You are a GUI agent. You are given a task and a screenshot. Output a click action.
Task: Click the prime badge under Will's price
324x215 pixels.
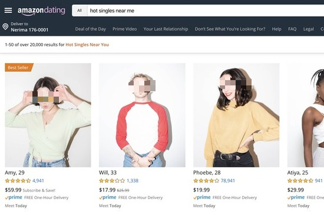tap(108, 197)
